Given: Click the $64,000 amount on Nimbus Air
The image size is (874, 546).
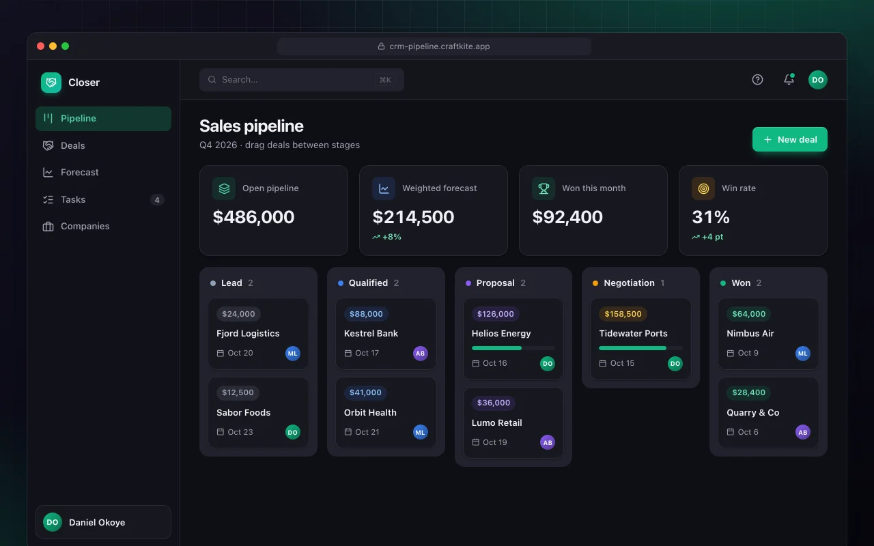Looking at the screenshot, I should 748,314.
